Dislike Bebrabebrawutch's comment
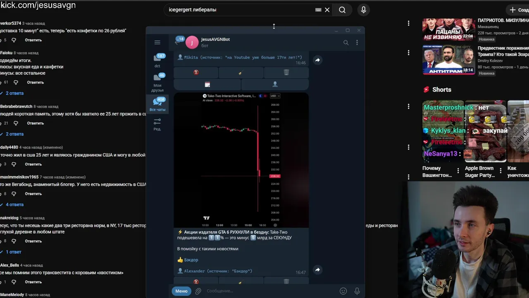The width and height of the screenshot is (529, 298). pos(16,123)
